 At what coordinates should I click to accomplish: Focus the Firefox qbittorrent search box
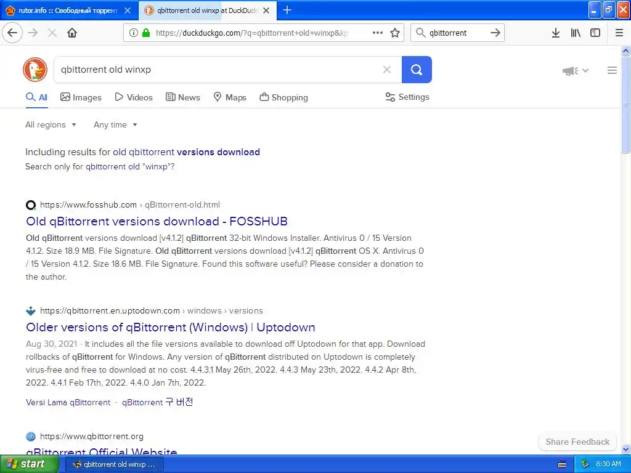[457, 33]
